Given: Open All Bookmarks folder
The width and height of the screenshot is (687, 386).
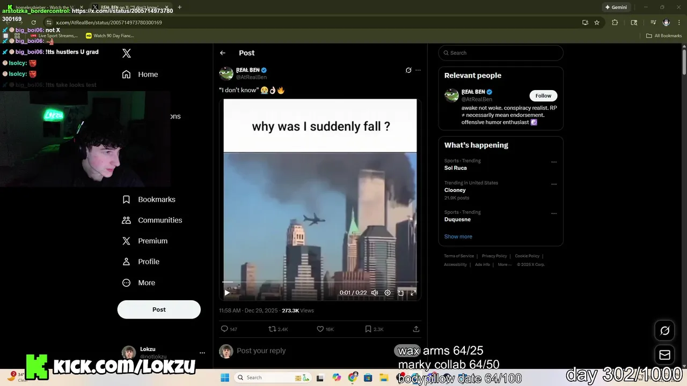Looking at the screenshot, I should [664, 36].
